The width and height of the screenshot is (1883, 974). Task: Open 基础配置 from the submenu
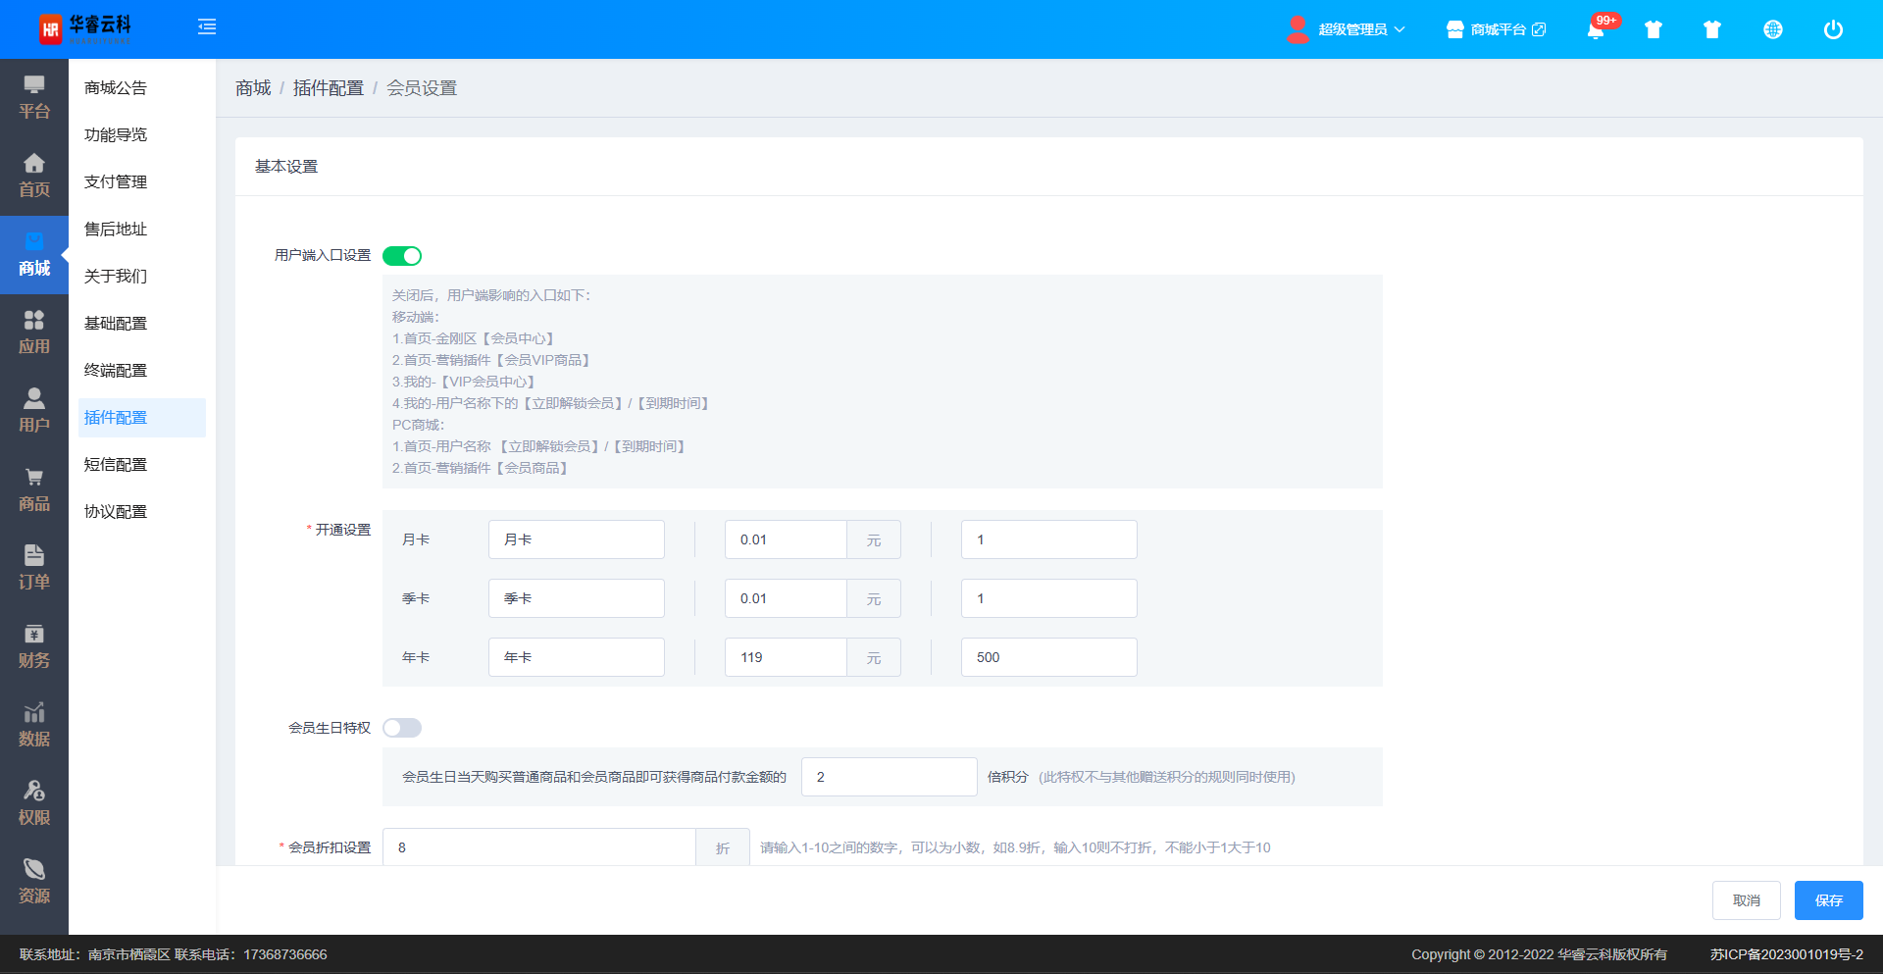(x=116, y=324)
